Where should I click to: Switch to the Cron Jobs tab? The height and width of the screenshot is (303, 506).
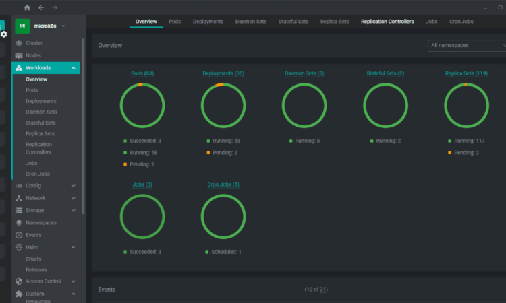point(461,22)
